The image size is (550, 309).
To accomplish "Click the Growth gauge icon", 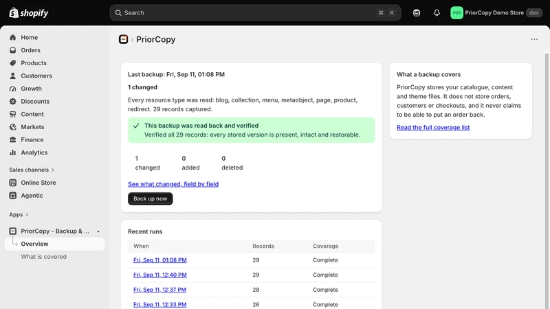I will [x=13, y=89].
